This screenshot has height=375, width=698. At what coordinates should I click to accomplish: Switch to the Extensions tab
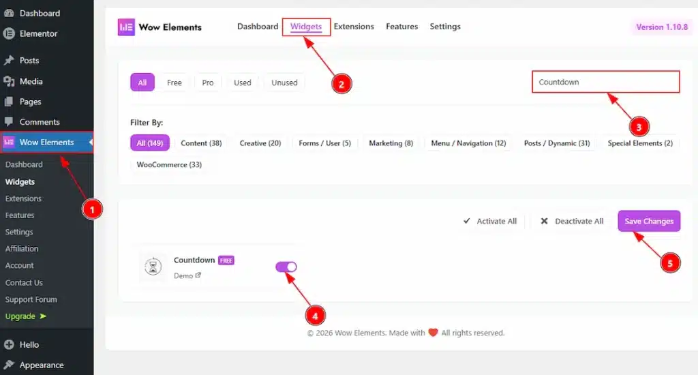tap(354, 27)
